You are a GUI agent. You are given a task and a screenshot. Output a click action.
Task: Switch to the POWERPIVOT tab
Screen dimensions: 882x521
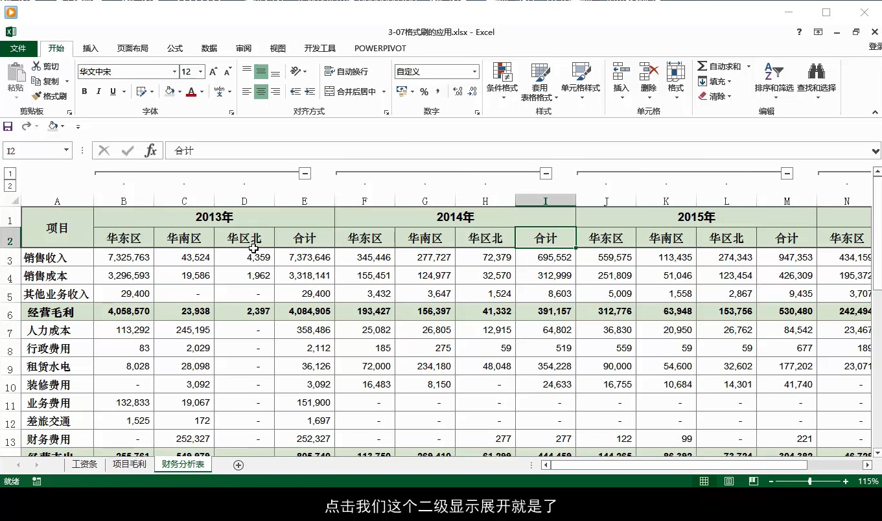pyautogui.click(x=380, y=49)
